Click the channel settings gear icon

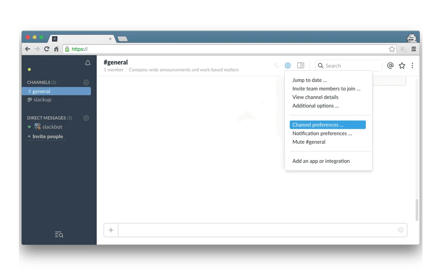(x=288, y=66)
